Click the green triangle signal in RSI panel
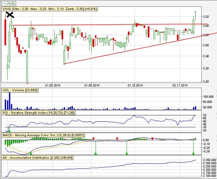 pyautogui.click(x=9, y=130)
